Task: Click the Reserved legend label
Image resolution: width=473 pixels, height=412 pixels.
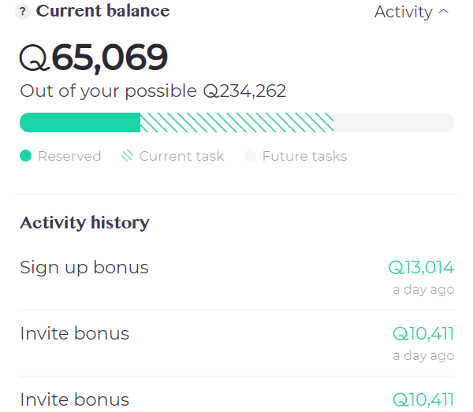Action: coord(69,156)
